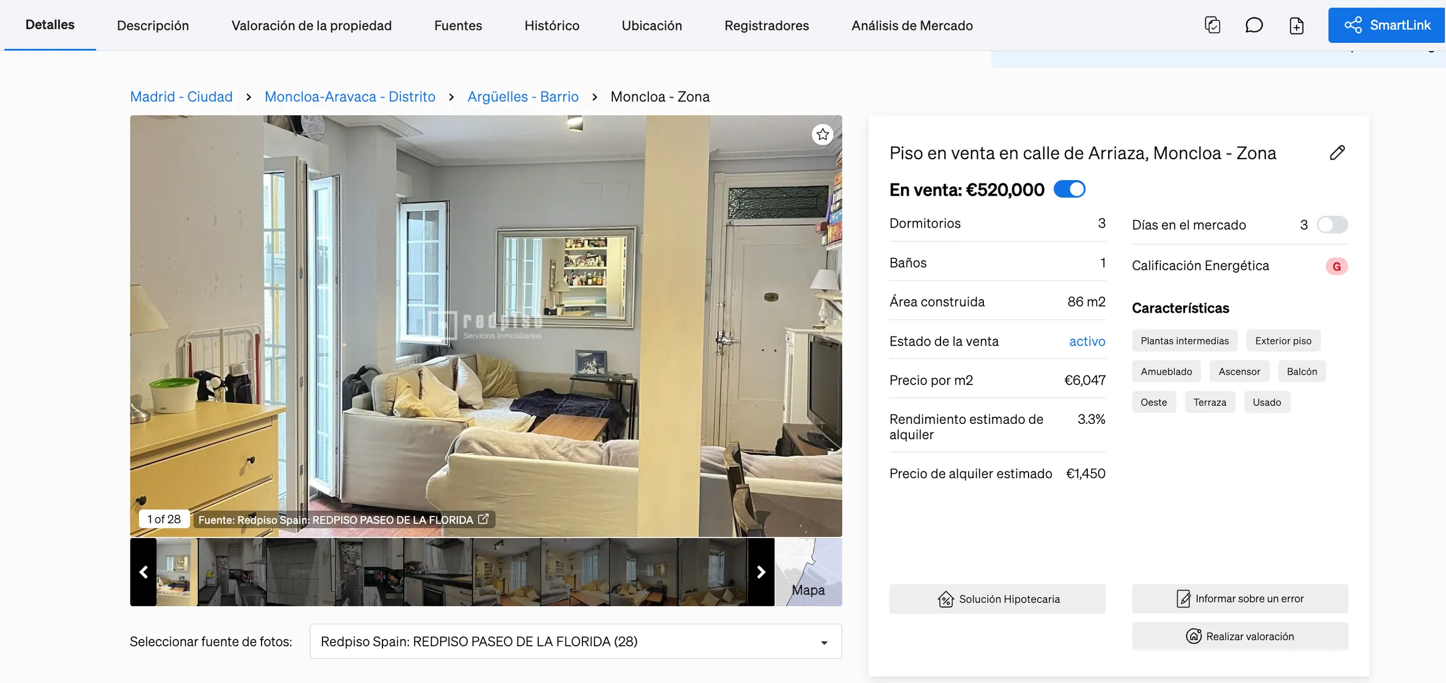Open the Fuentes tab
The image size is (1446, 683).
[458, 25]
